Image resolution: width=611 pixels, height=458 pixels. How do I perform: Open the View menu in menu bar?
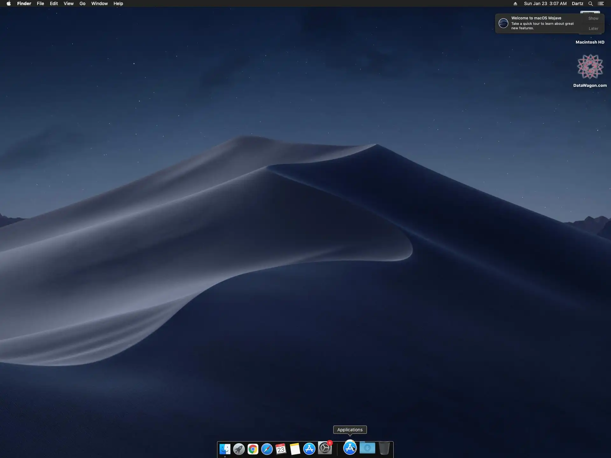[x=68, y=3]
